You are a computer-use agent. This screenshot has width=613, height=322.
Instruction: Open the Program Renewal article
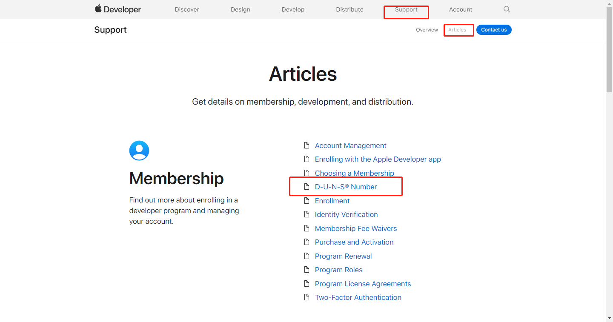pyautogui.click(x=344, y=256)
